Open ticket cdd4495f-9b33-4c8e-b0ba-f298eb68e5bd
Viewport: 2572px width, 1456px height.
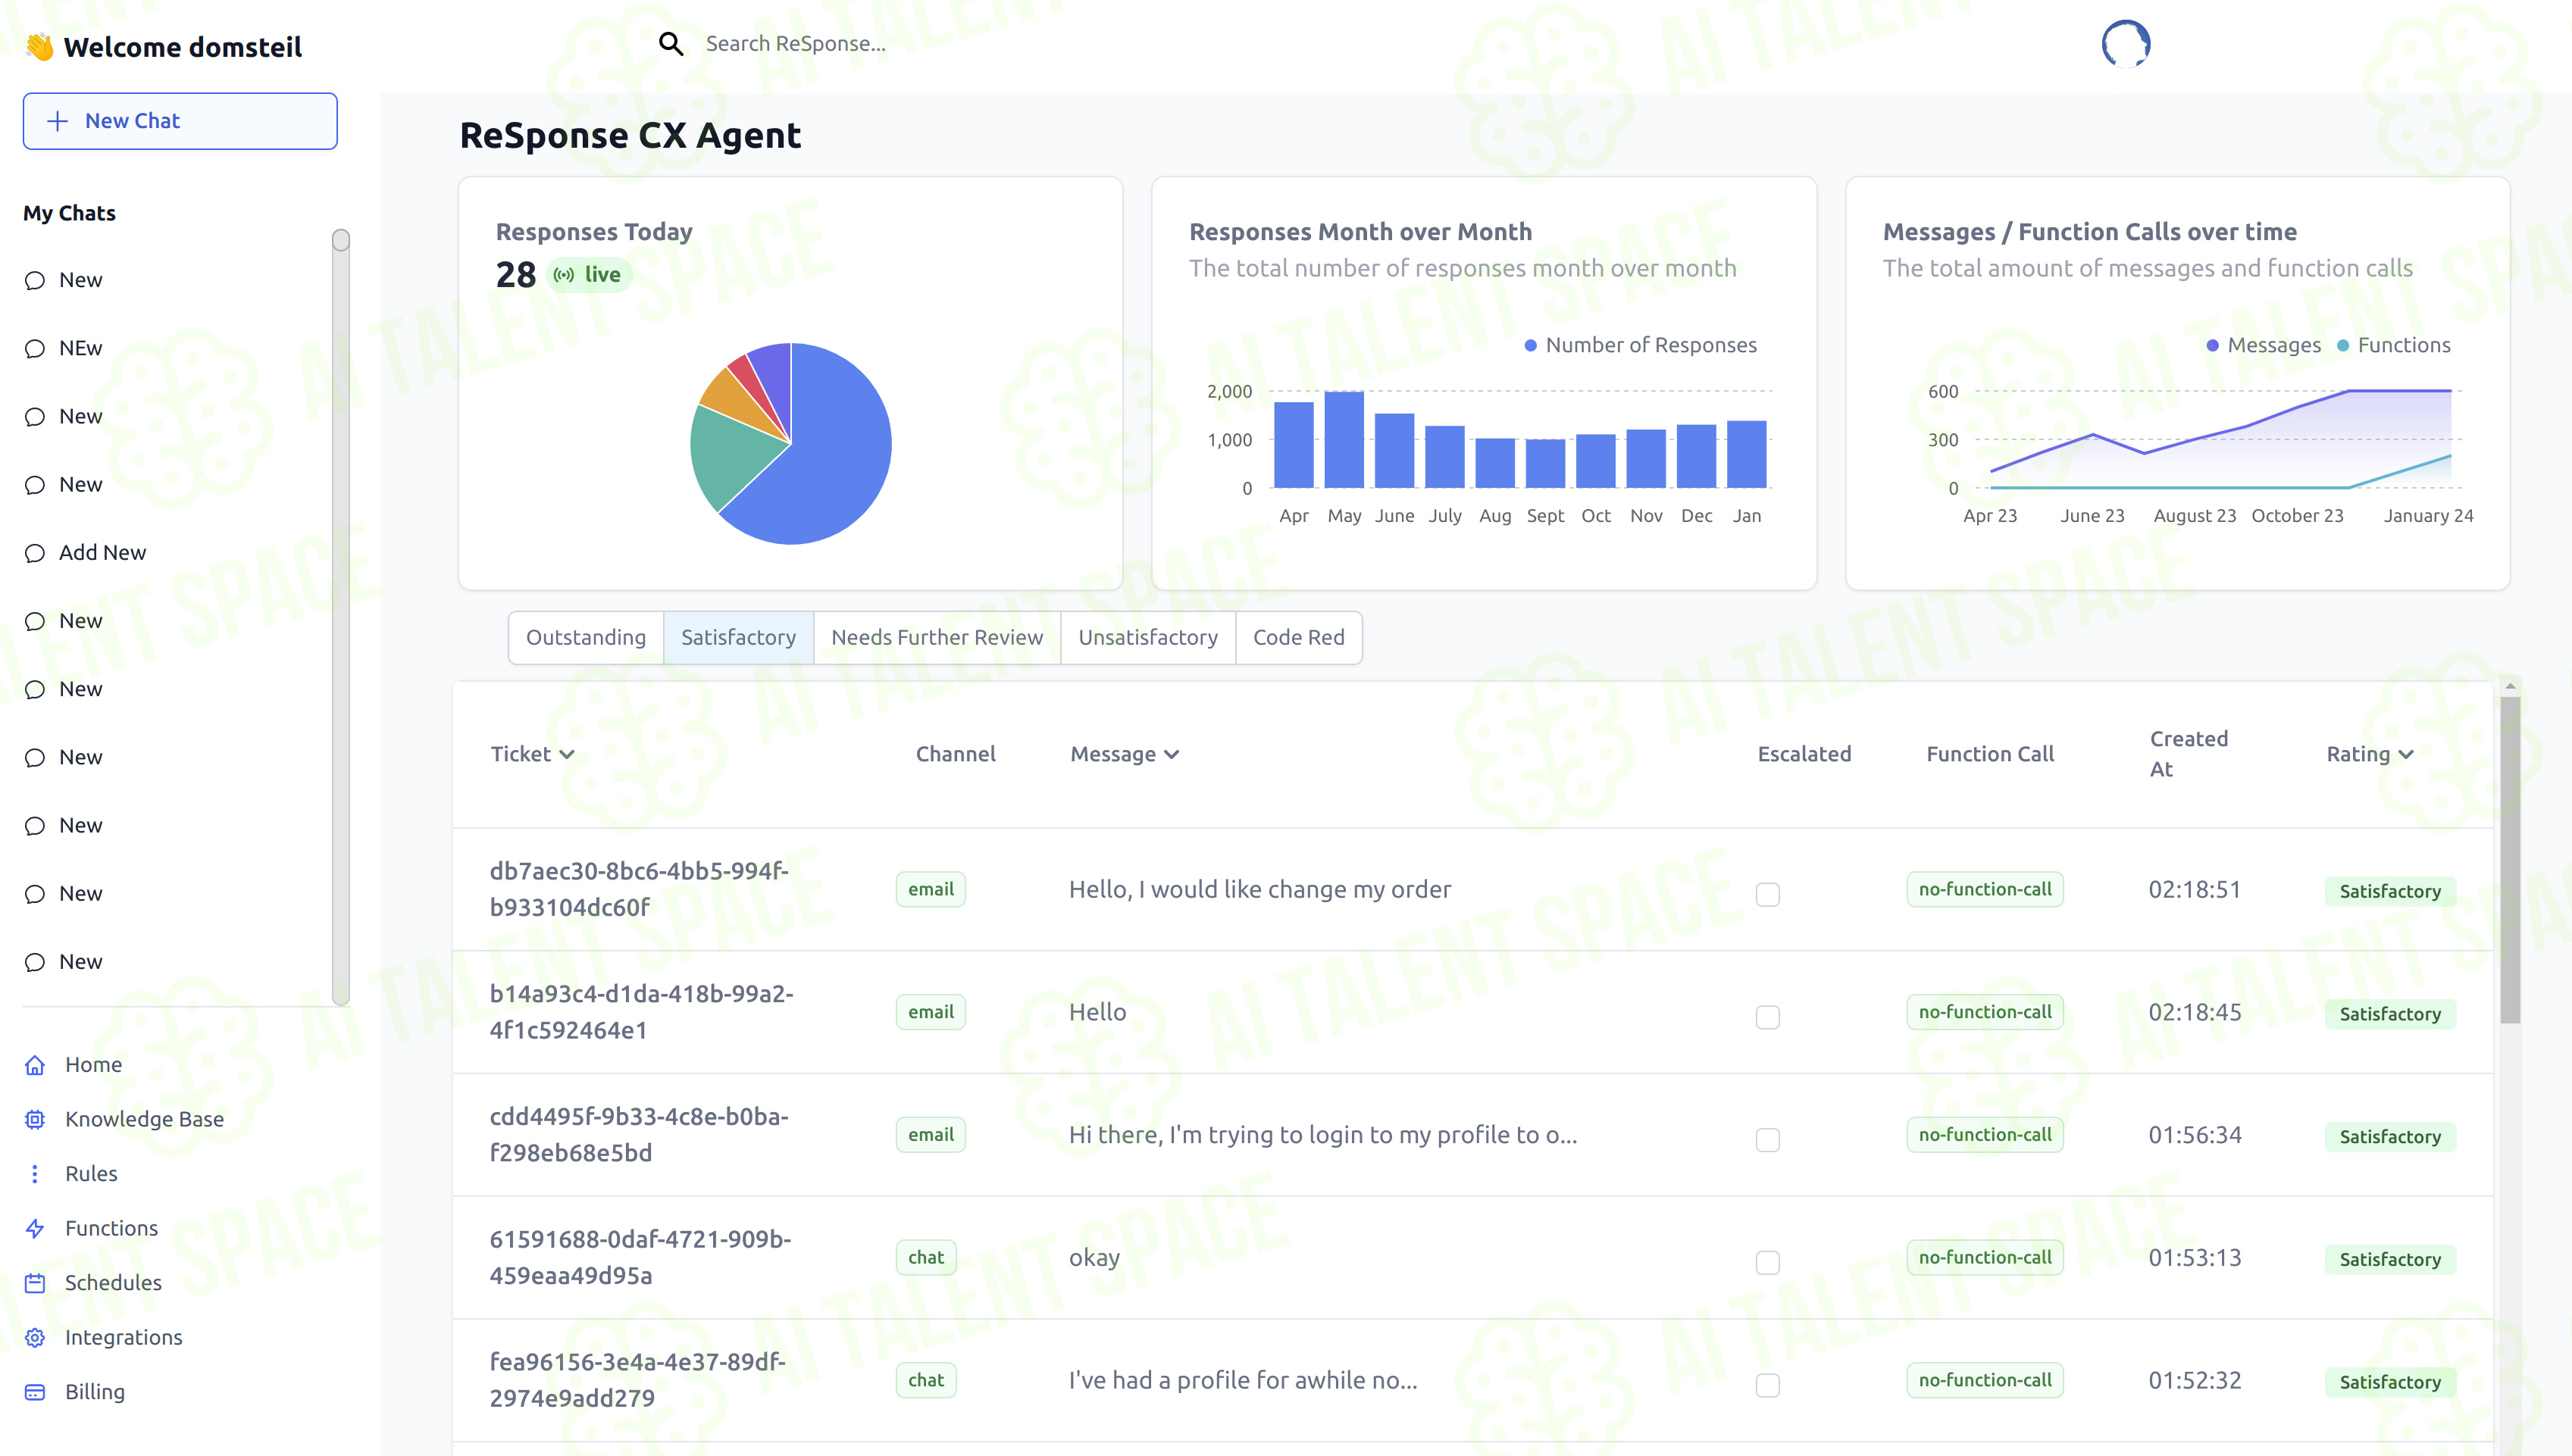click(640, 1135)
